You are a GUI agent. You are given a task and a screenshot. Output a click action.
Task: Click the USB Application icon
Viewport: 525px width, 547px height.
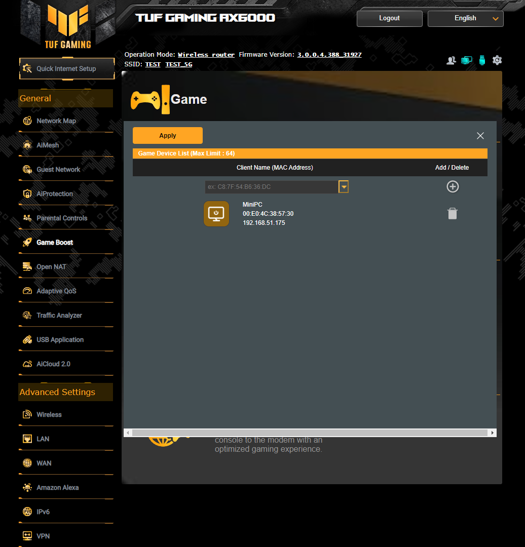27,340
